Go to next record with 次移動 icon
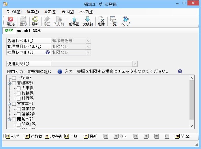The image size is (201, 149). (88, 21)
